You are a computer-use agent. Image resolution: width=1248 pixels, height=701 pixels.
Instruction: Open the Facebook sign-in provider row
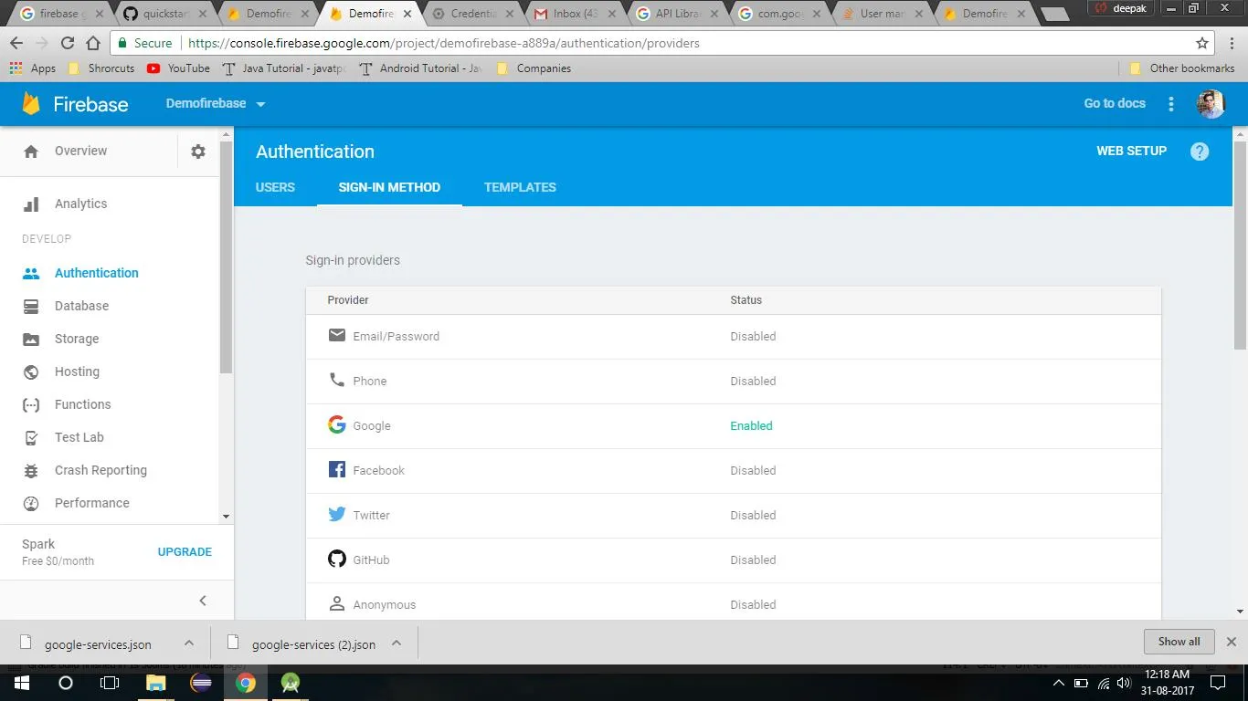pos(734,471)
